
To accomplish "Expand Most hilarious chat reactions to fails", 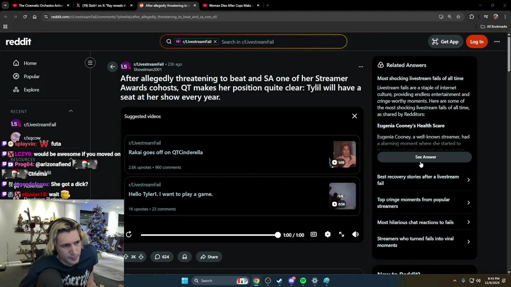I will [424, 222].
